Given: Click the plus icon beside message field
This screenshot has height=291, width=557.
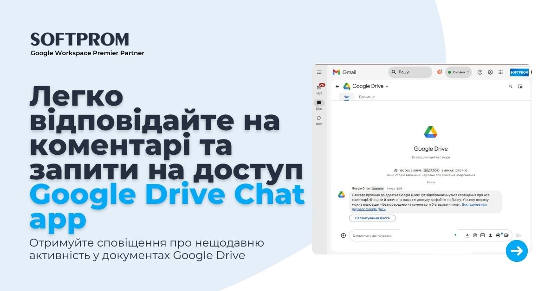Looking at the screenshot, I should pos(343,235).
